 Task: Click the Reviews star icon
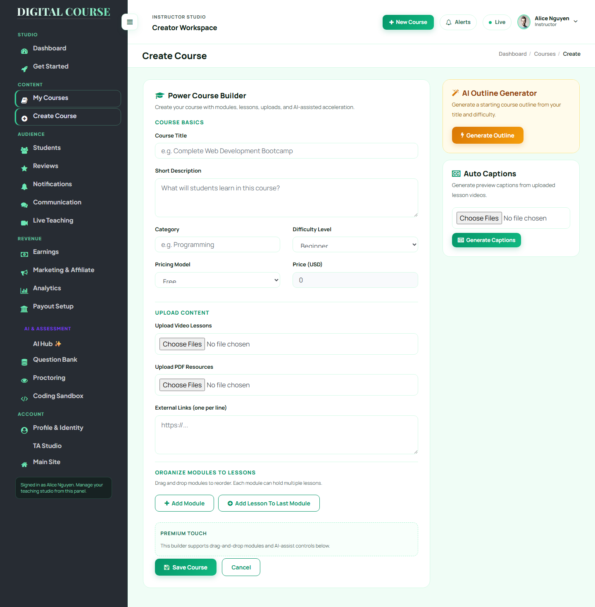click(24, 168)
